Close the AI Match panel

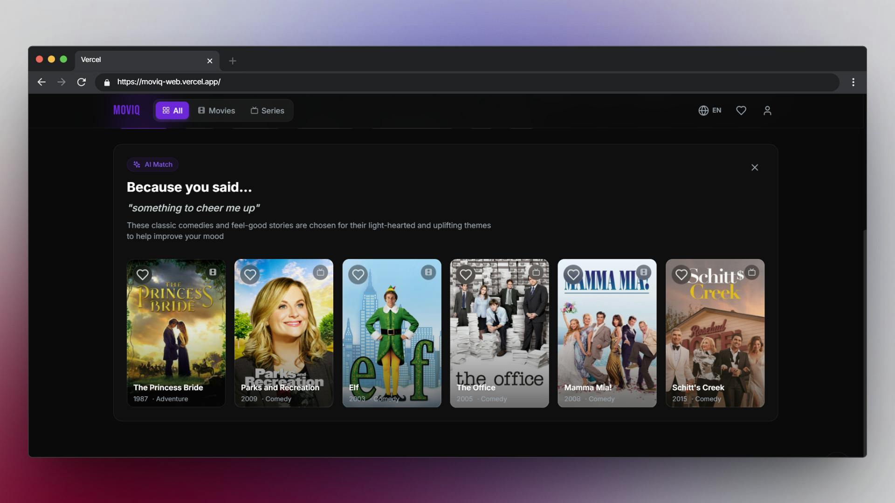click(x=755, y=167)
